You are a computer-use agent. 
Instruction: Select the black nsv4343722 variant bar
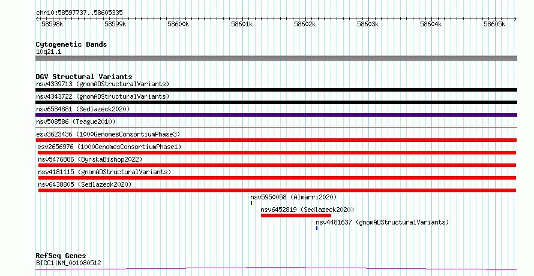(x=276, y=102)
